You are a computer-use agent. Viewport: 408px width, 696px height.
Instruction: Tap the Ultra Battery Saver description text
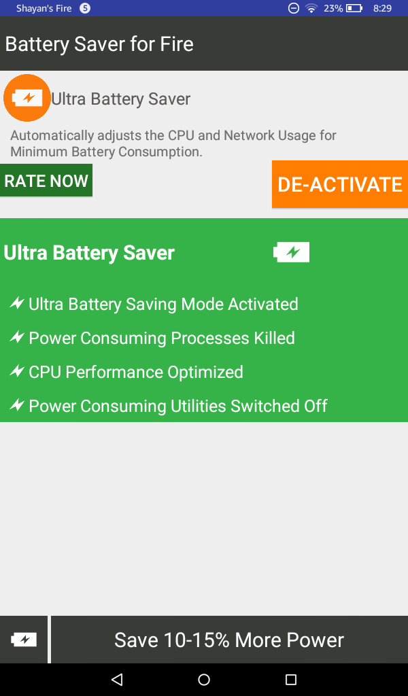(x=173, y=143)
